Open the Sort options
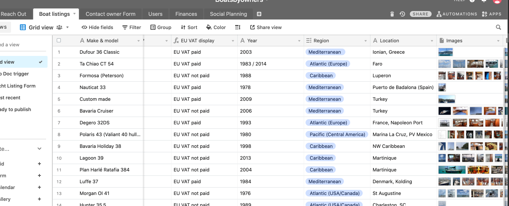 [x=189, y=27]
